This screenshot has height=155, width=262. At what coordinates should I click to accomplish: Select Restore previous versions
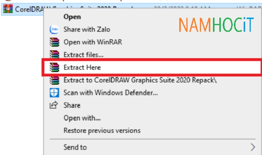pyautogui.click(x=102, y=130)
